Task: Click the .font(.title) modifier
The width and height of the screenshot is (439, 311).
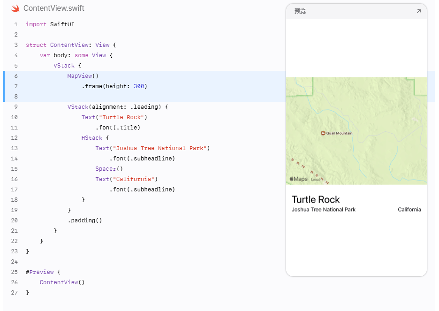Action: pyautogui.click(x=118, y=128)
